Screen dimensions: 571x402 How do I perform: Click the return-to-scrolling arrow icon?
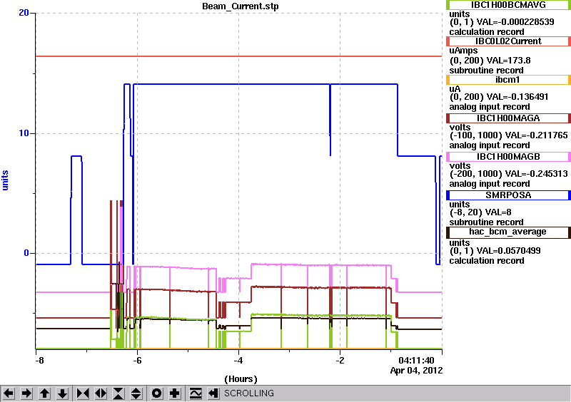click(213, 393)
